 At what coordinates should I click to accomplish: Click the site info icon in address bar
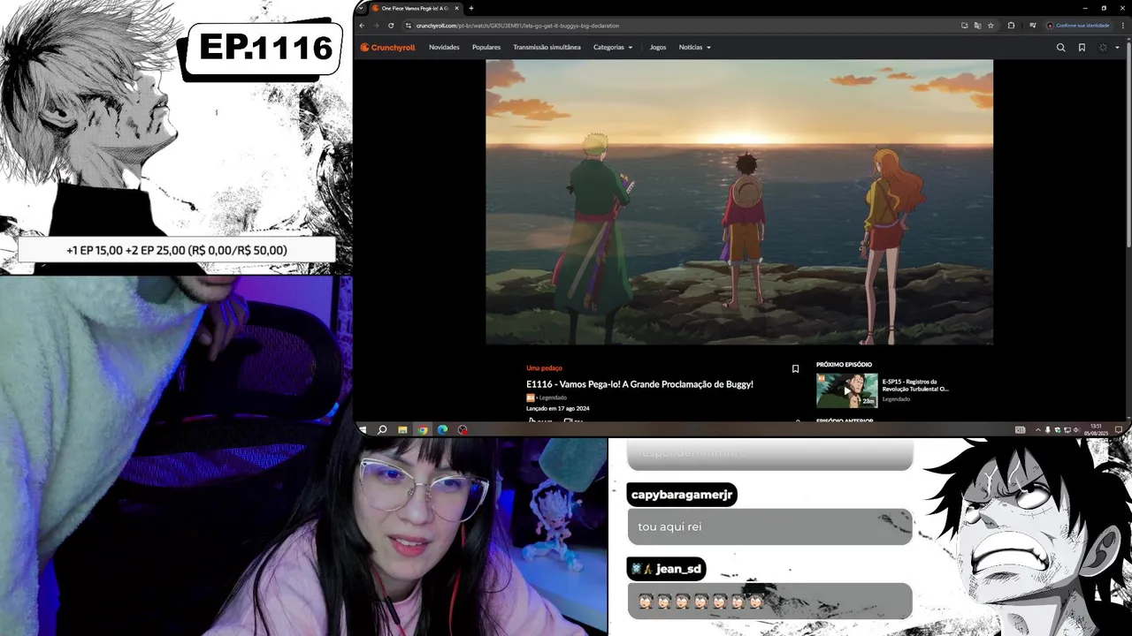pyautogui.click(x=409, y=26)
